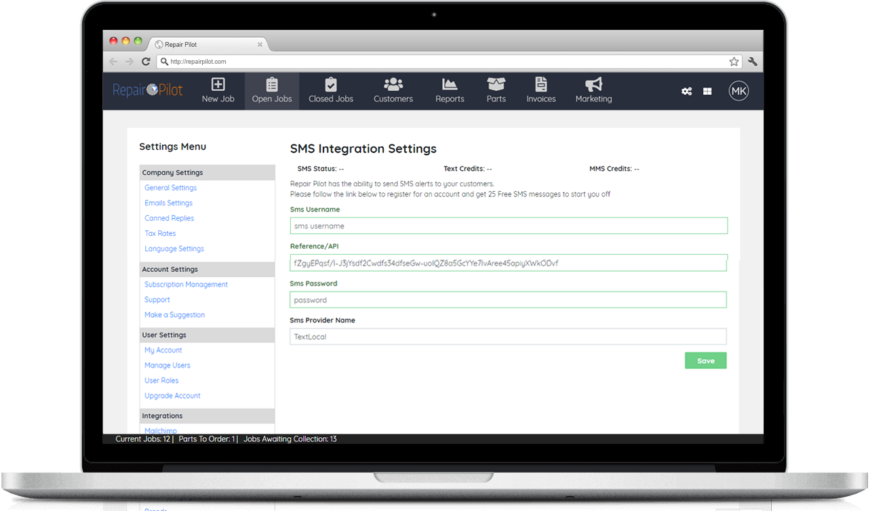
Task: Open browser wrench settings menu
Action: [x=753, y=62]
